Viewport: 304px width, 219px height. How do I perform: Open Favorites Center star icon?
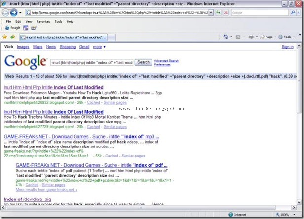point(5,36)
